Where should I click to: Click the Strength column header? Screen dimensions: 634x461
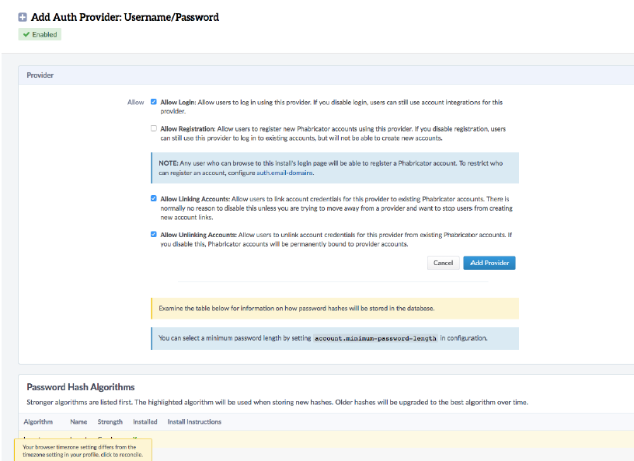coord(110,421)
